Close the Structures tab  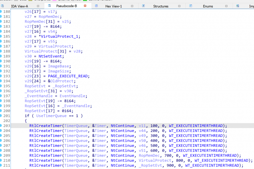tap(179, 6)
